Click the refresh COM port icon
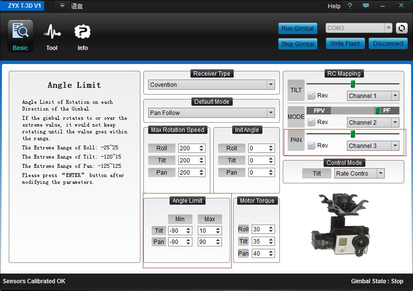Viewport: 413px width, 291px height. tap(401, 28)
